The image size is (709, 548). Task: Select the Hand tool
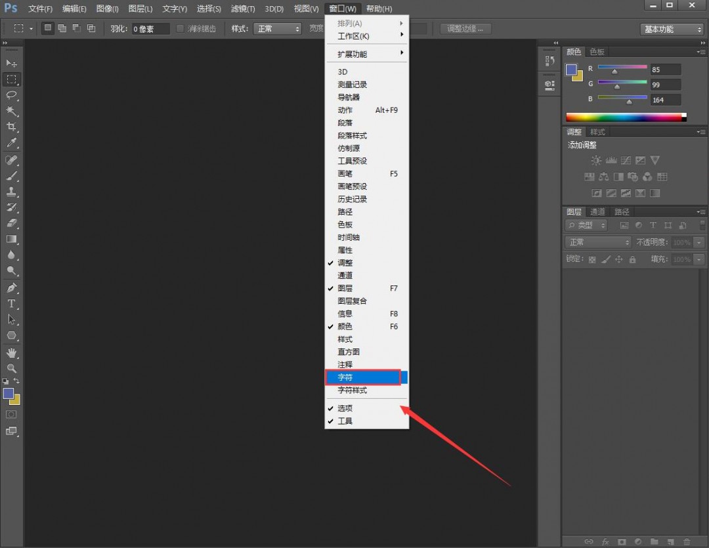pos(11,352)
